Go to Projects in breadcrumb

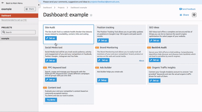[61, 8]
